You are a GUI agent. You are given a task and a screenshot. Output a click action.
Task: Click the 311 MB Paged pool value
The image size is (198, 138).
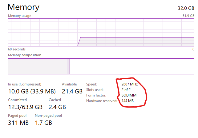pos(18,123)
